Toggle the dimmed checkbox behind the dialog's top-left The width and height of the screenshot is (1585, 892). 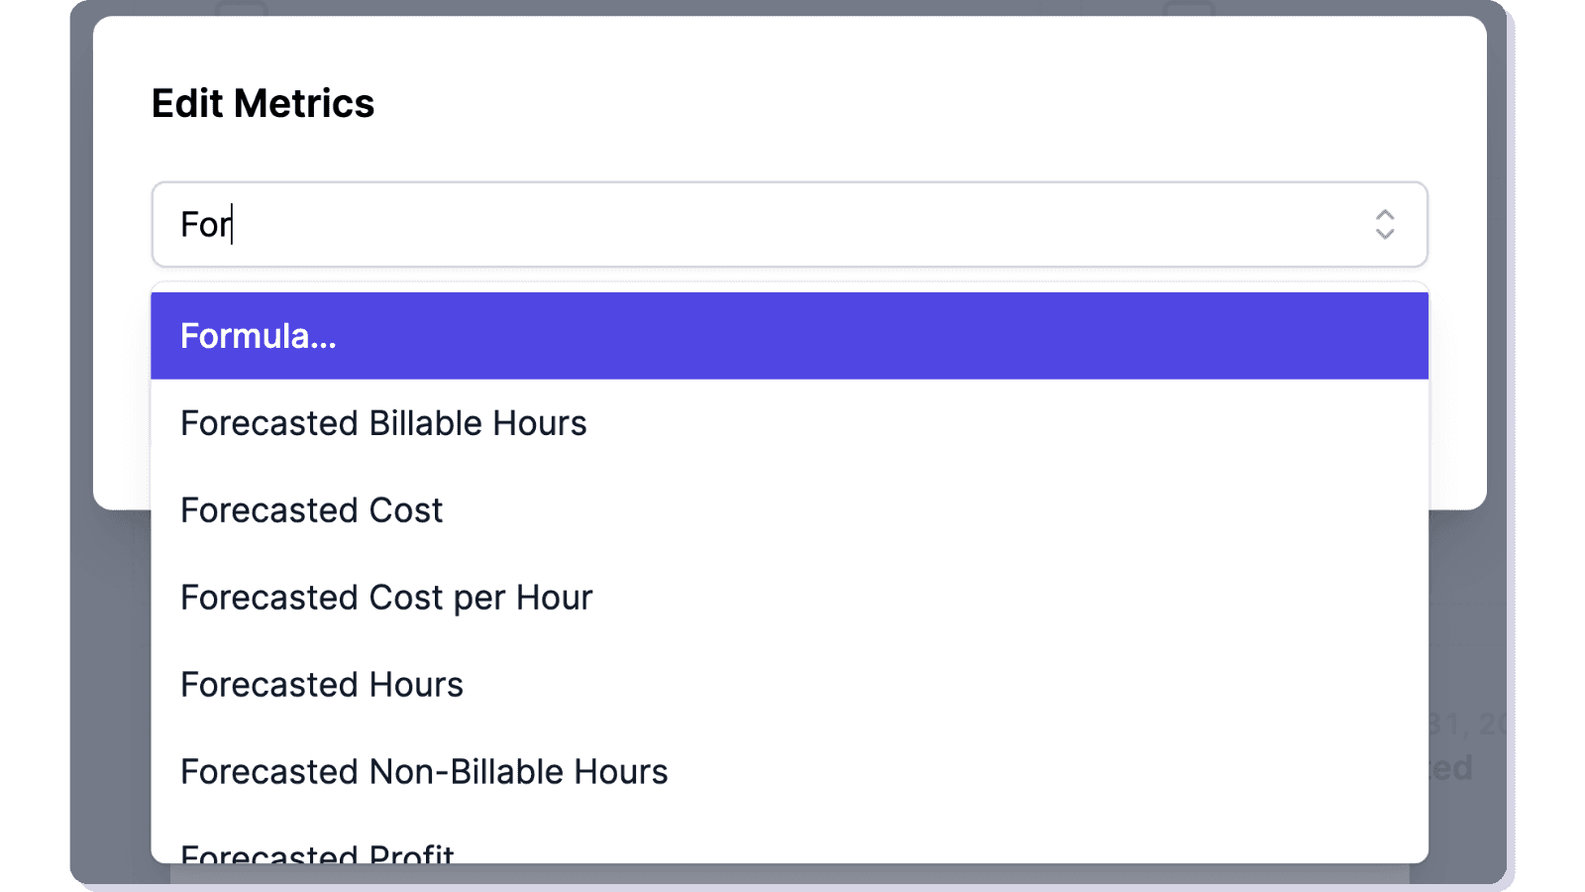tap(242, 9)
